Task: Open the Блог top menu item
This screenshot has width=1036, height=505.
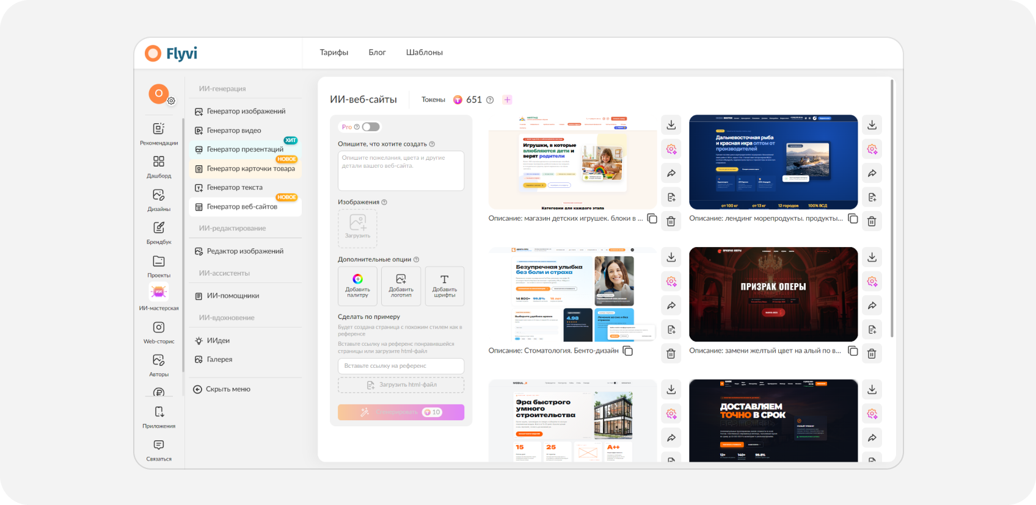Action: [377, 52]
